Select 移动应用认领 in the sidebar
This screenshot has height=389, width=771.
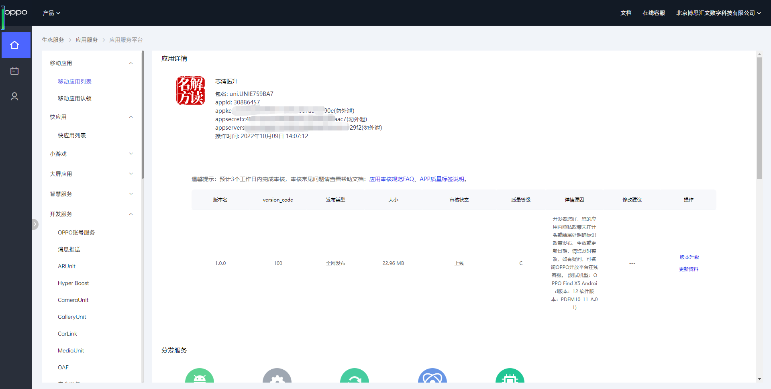click(x=75, y=98)
